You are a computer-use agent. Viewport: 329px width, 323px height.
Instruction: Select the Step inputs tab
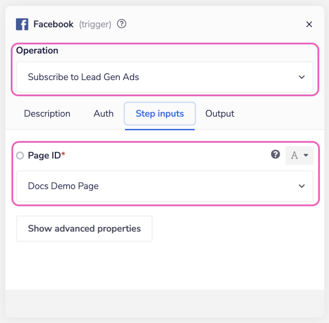click(x=160, y=114)
